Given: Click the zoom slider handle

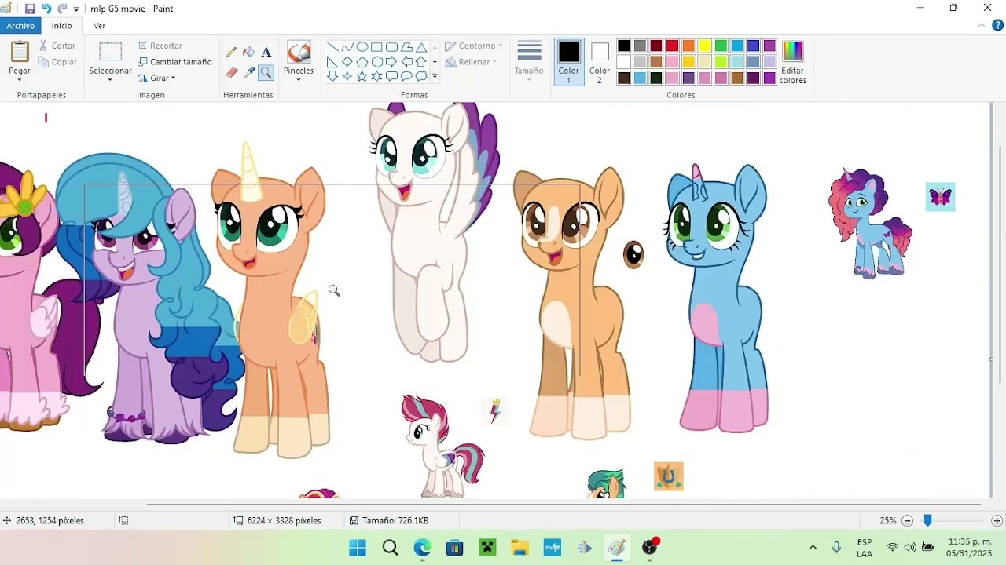Looking at the screenshot, I should (x=927, y=520).
